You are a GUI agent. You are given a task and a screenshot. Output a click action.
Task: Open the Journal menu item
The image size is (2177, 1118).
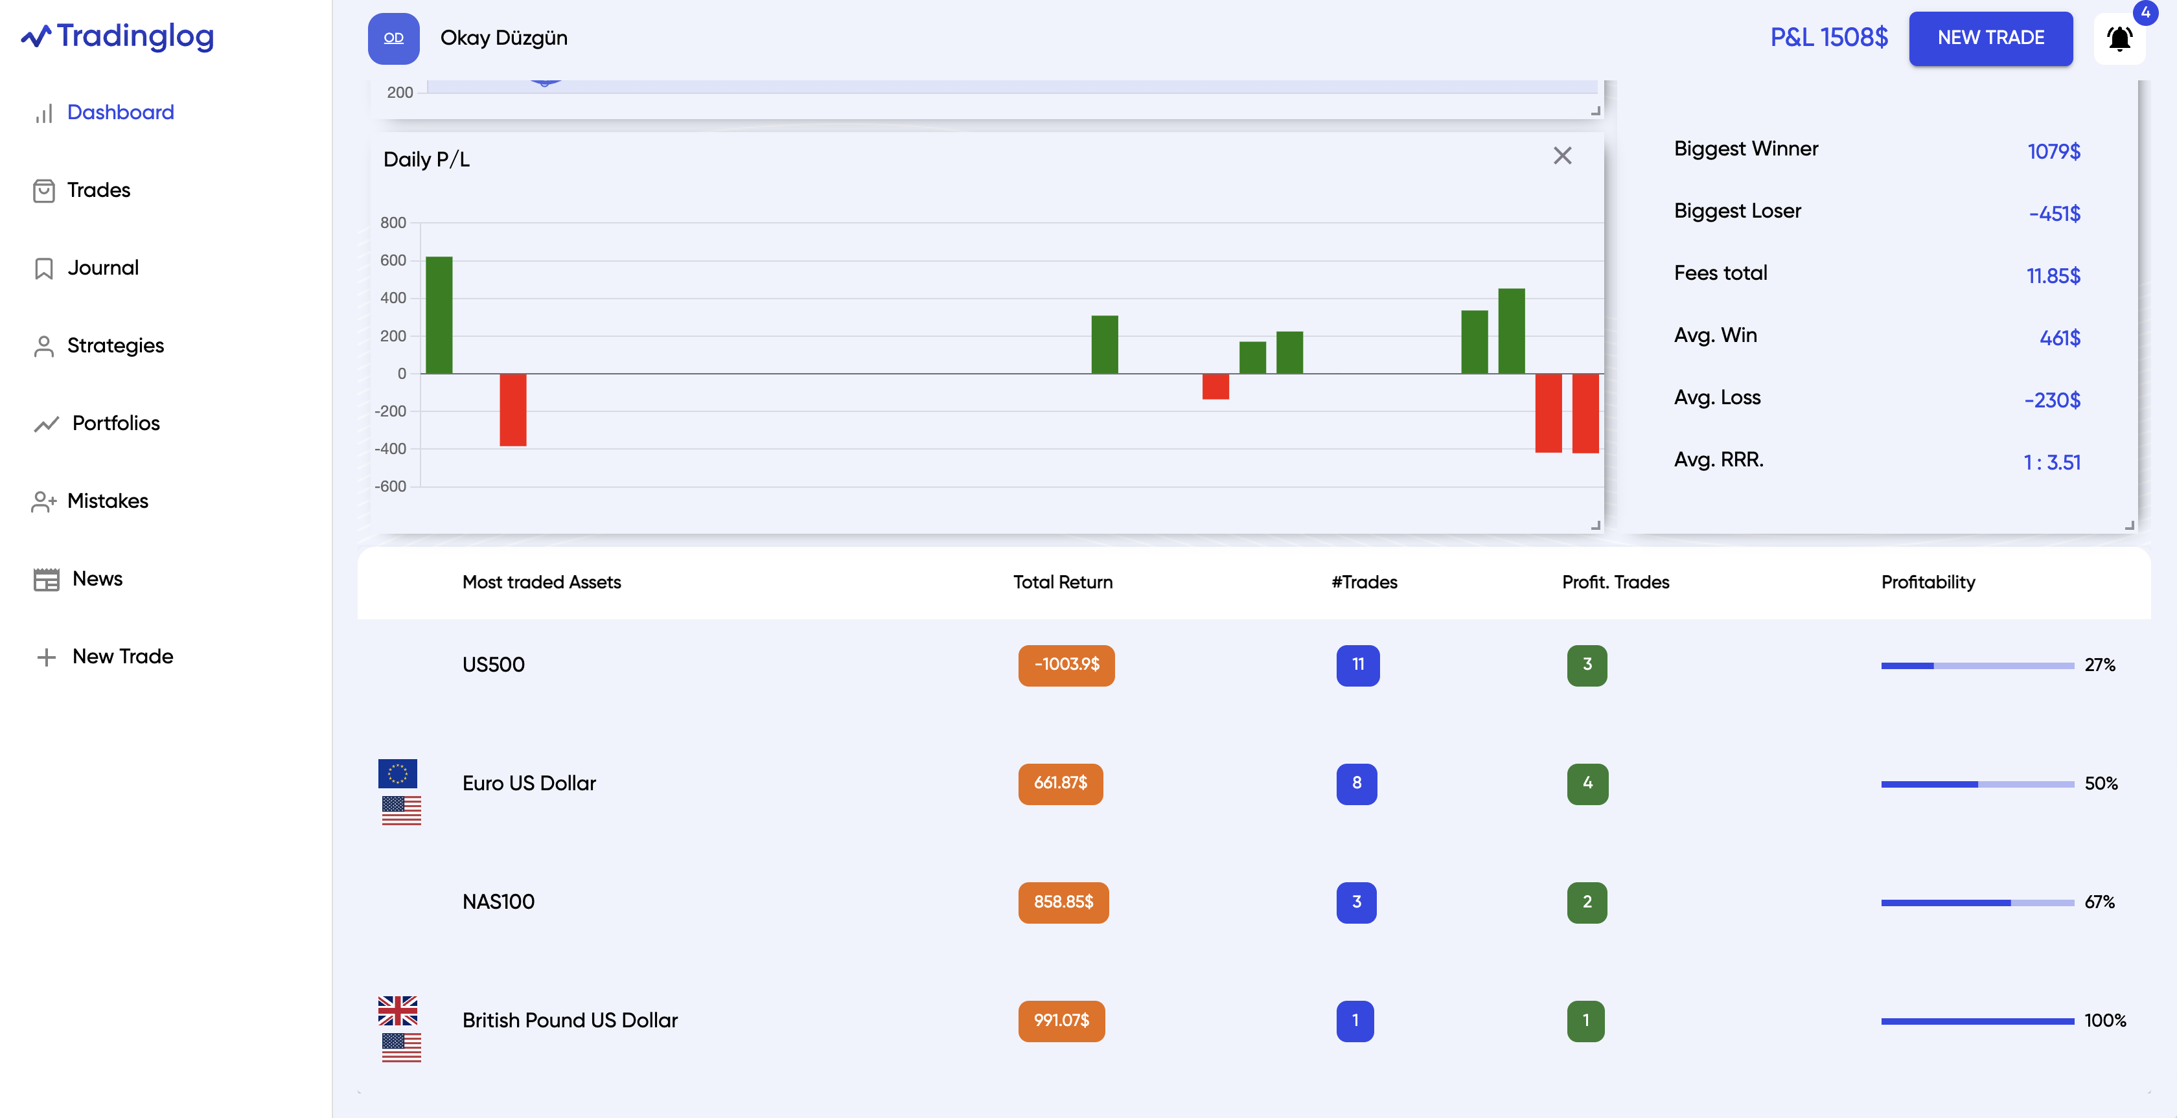pyautogui.click(x=102, y=268)
